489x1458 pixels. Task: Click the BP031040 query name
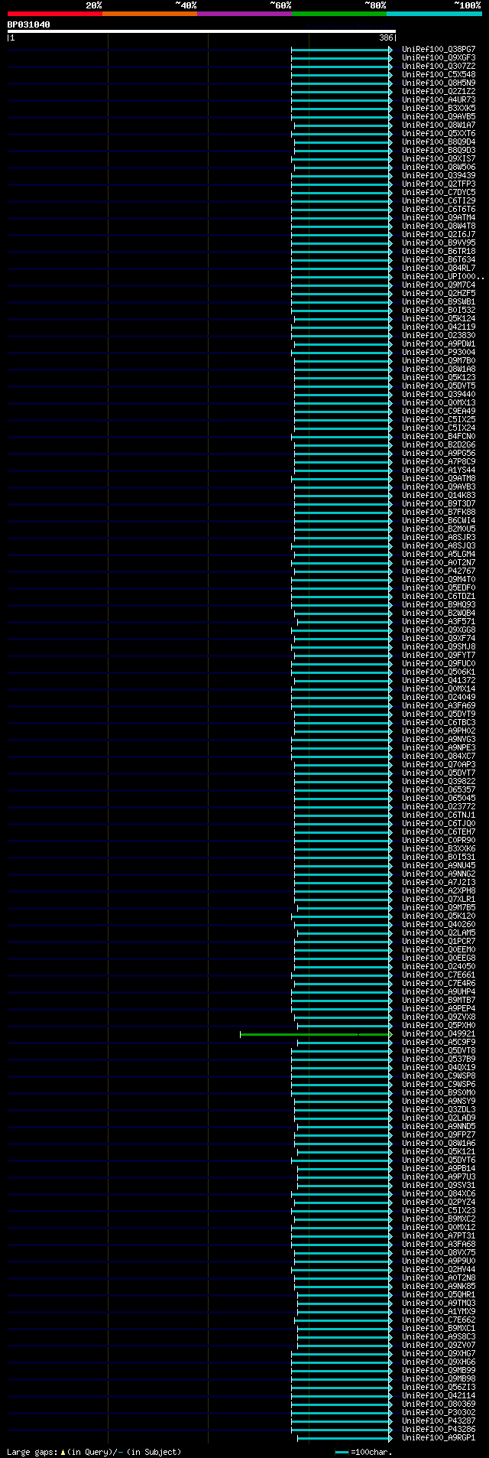coord(29,24)
